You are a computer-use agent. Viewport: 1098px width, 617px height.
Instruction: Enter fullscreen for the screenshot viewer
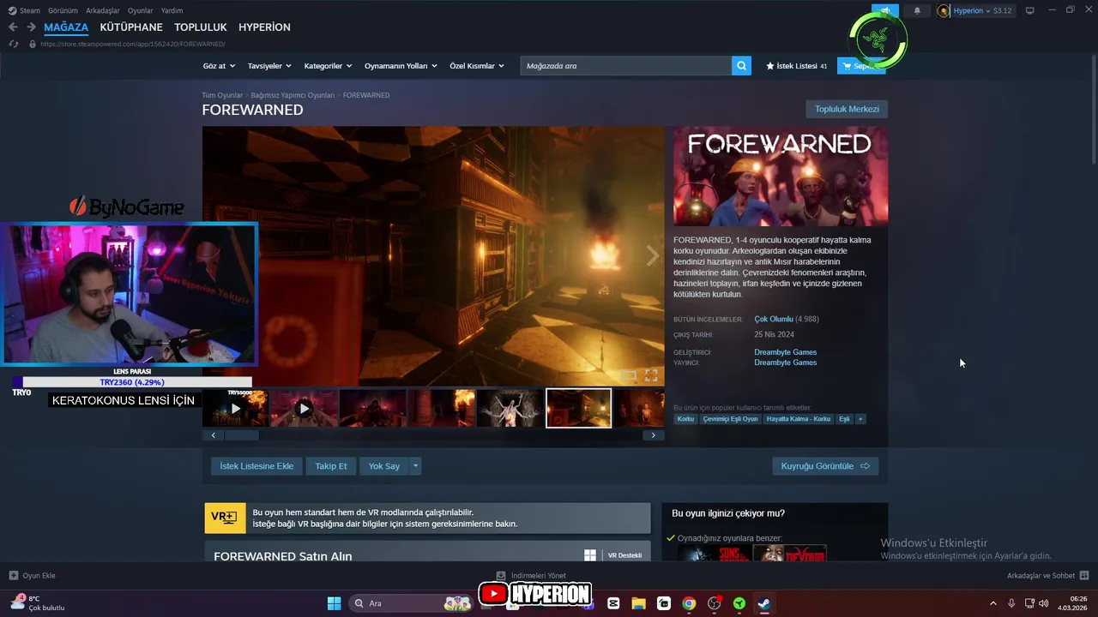pos(651,375)
